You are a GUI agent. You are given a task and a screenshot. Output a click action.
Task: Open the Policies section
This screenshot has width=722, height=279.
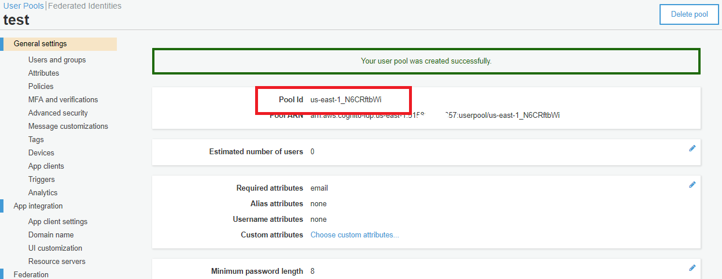point(40,87)
